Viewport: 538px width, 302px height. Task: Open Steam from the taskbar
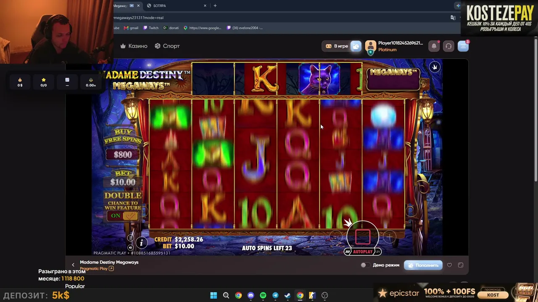click(x=287, y=295)
